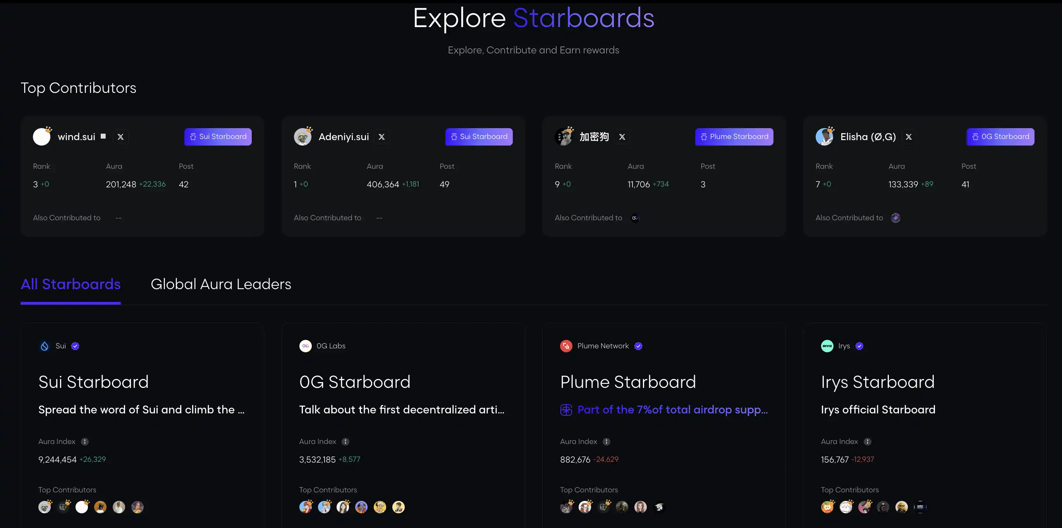Click Aura value 201,248
The width and height of the screenshot is (1062, 528).
121,185
